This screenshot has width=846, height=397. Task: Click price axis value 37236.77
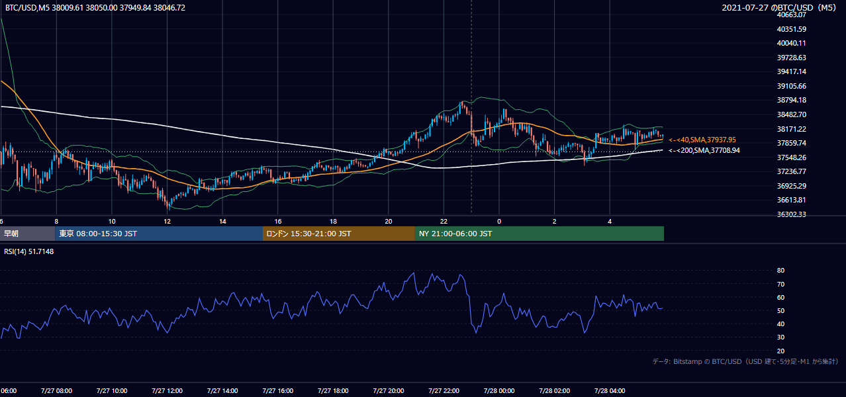tap(791, 171)
